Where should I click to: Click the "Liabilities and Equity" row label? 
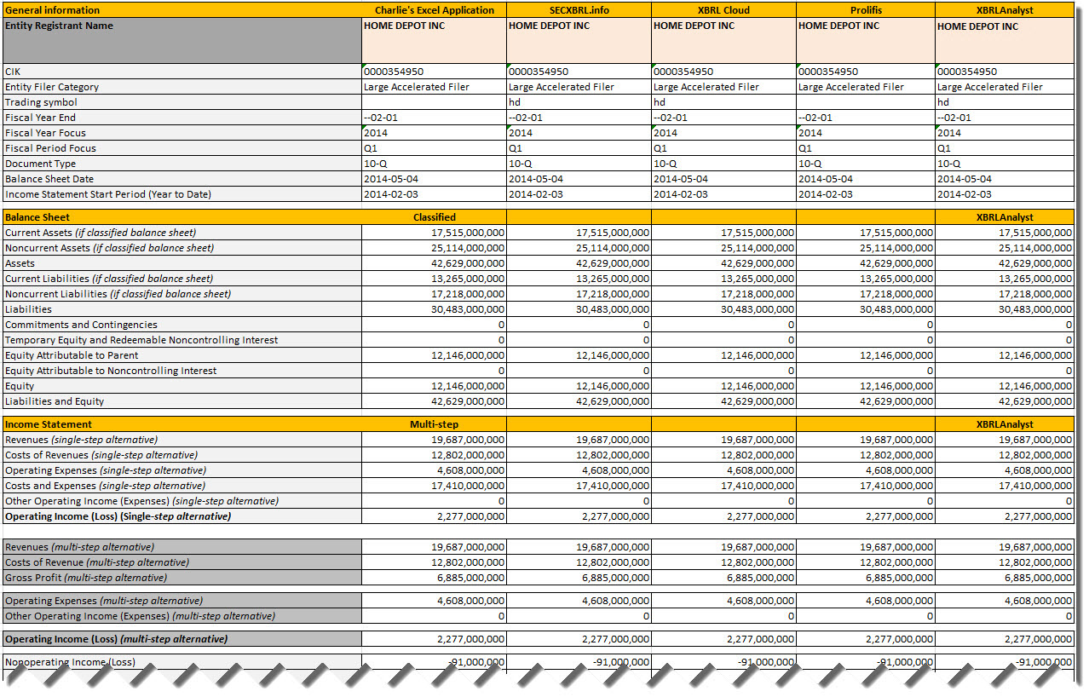pyautogui.click(x=182, y=401)
